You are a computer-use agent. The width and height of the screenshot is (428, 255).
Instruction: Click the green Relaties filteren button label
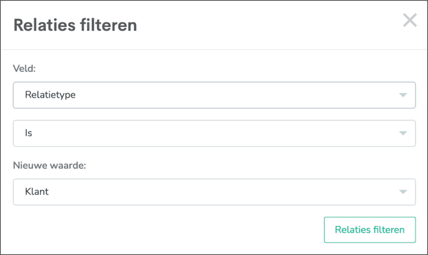pyautogui.click(x=369, y=230)
